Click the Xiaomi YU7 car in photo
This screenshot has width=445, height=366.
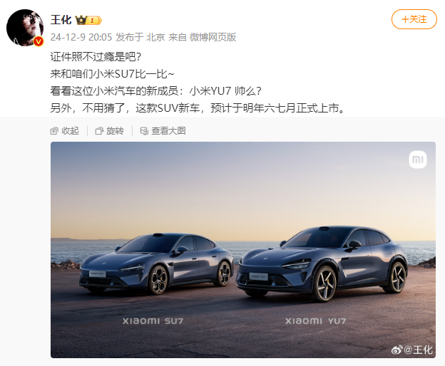(x=322, y=263)
